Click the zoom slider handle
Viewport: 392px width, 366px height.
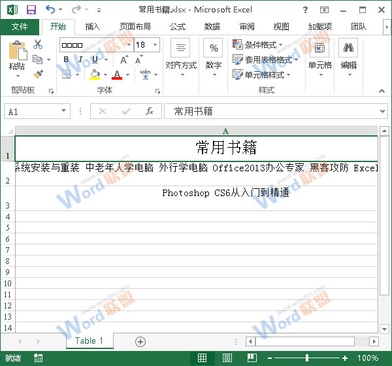pyautogui.click(x=307, y=358)
